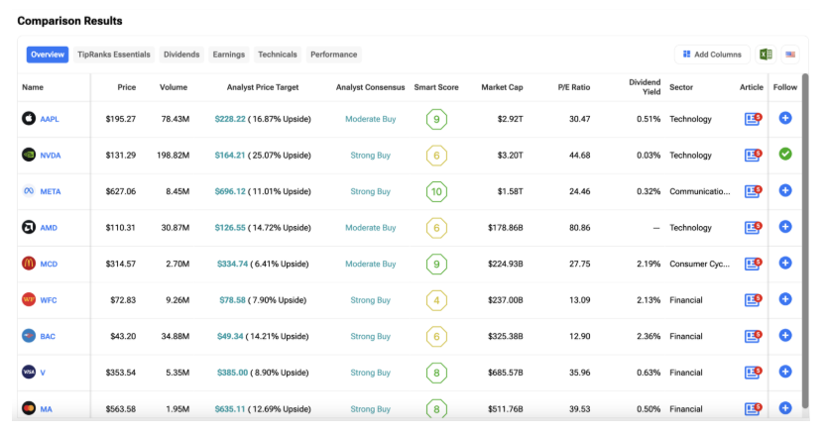Viewport: 826px width, 433px height.
Task: Click the Visa logo icon
Action: [29, 372]
